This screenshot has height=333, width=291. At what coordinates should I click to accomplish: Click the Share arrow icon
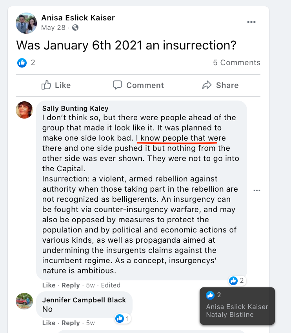207,85
